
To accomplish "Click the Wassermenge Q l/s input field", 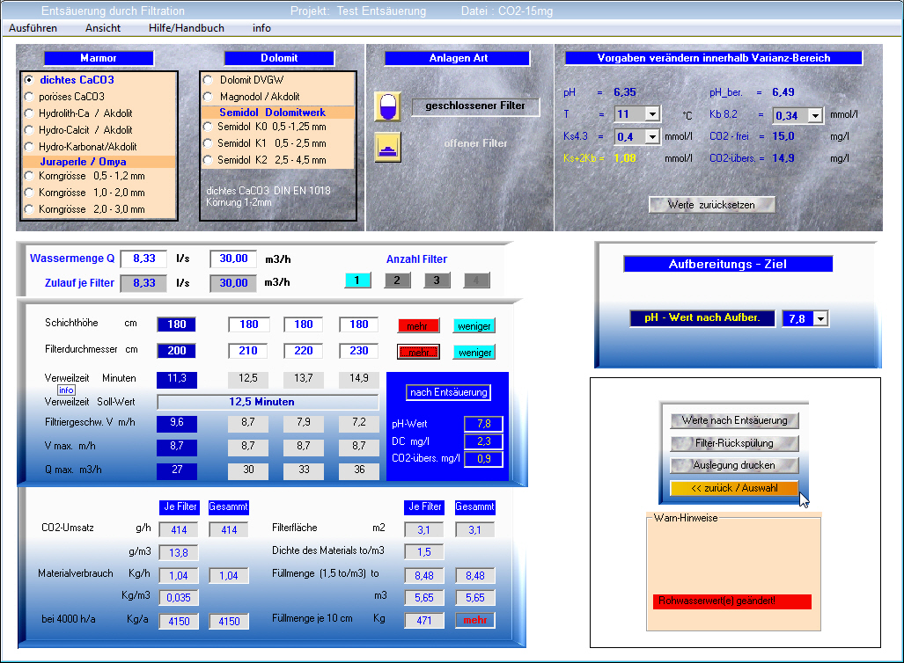I will coord(143,259).
